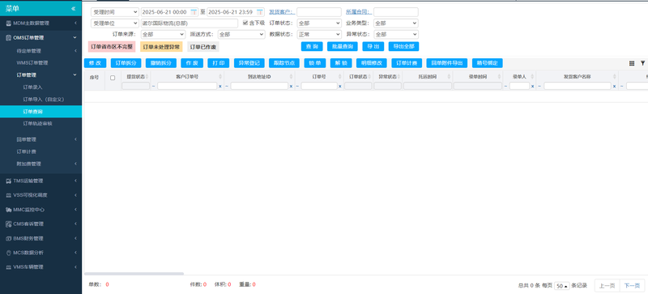
Task: Click the 发货客户 link label
Action: coord(281,12)
